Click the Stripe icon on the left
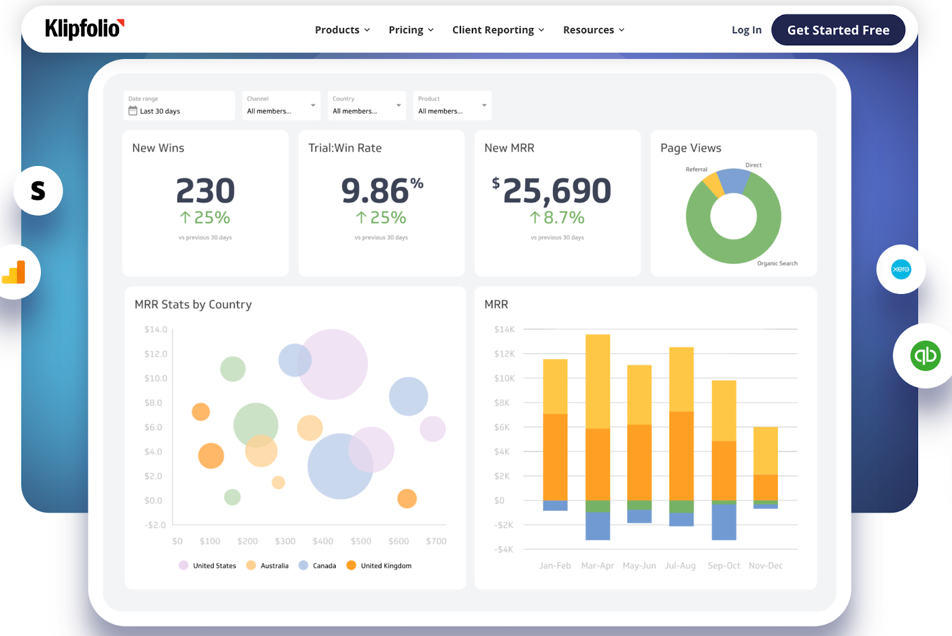 [37, 190]
